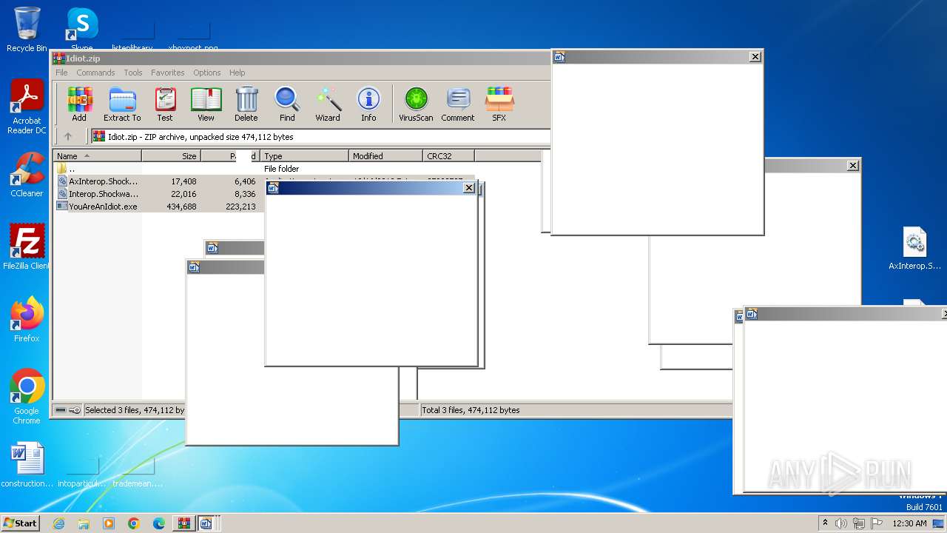Run Test on the archive
947x533 pixels.
click(x=165, y=104)
